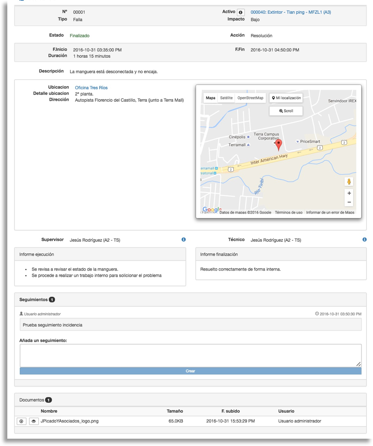Open the Técnico info icon
Viewport: 373px width, 446px height.
pyautogui.click(x=364, y=240)
